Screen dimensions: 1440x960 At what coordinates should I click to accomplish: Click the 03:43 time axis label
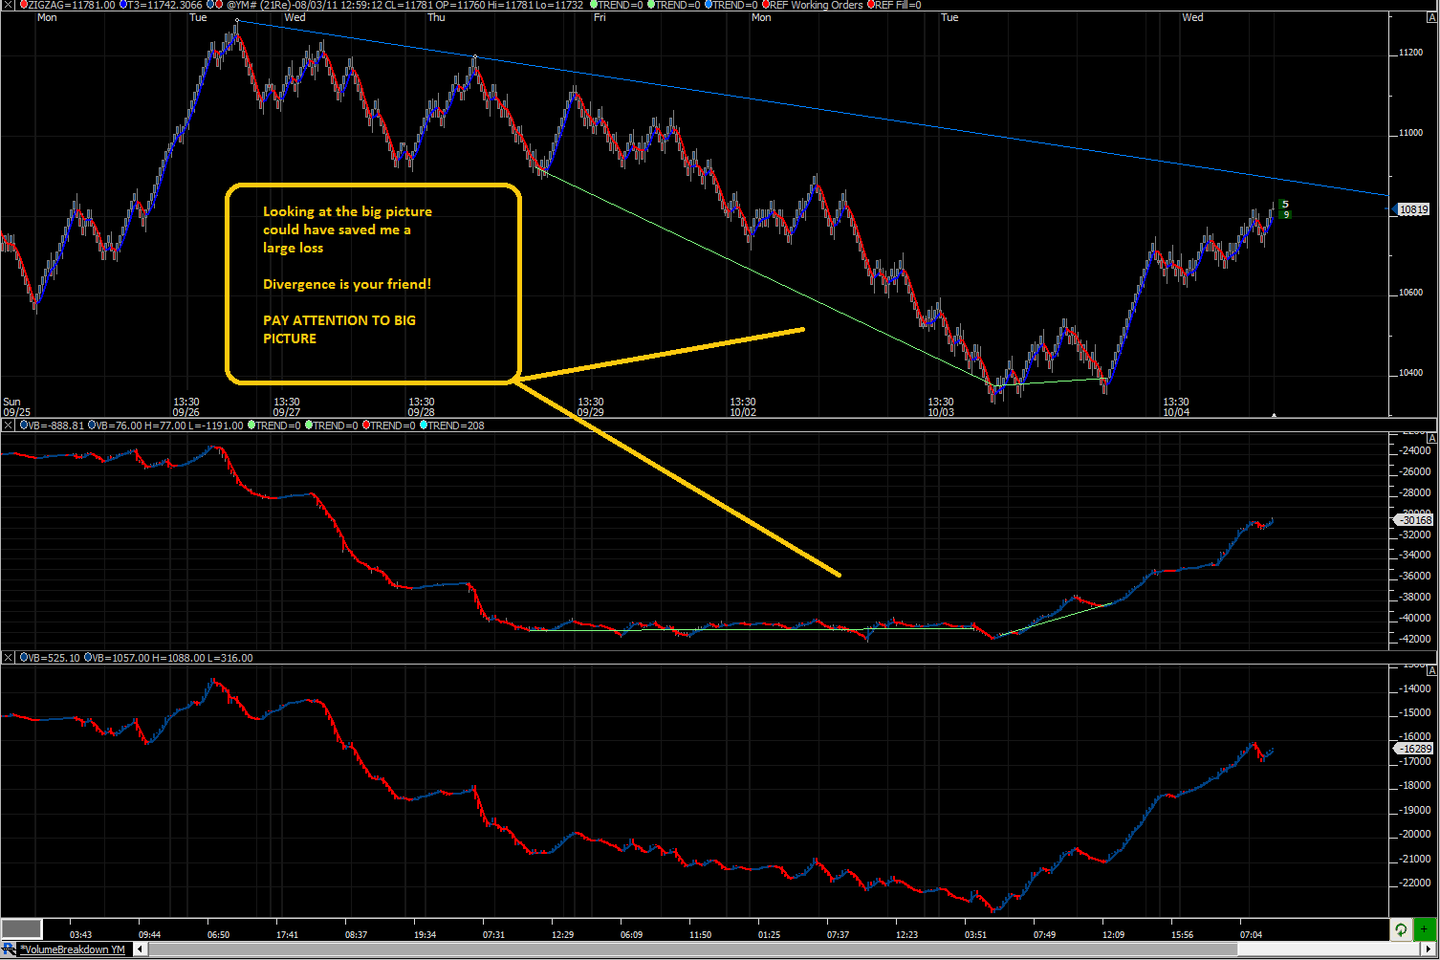81,934
